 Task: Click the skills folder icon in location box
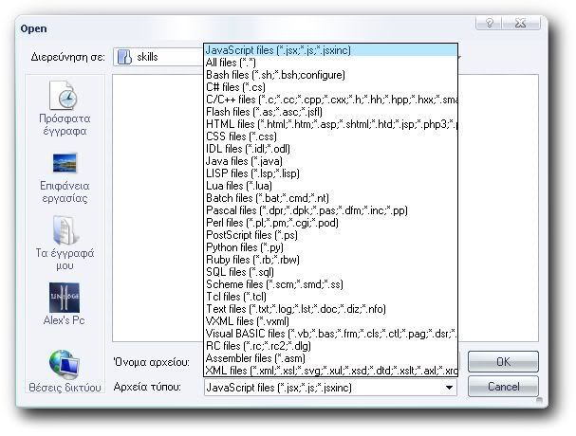(125, 57)
